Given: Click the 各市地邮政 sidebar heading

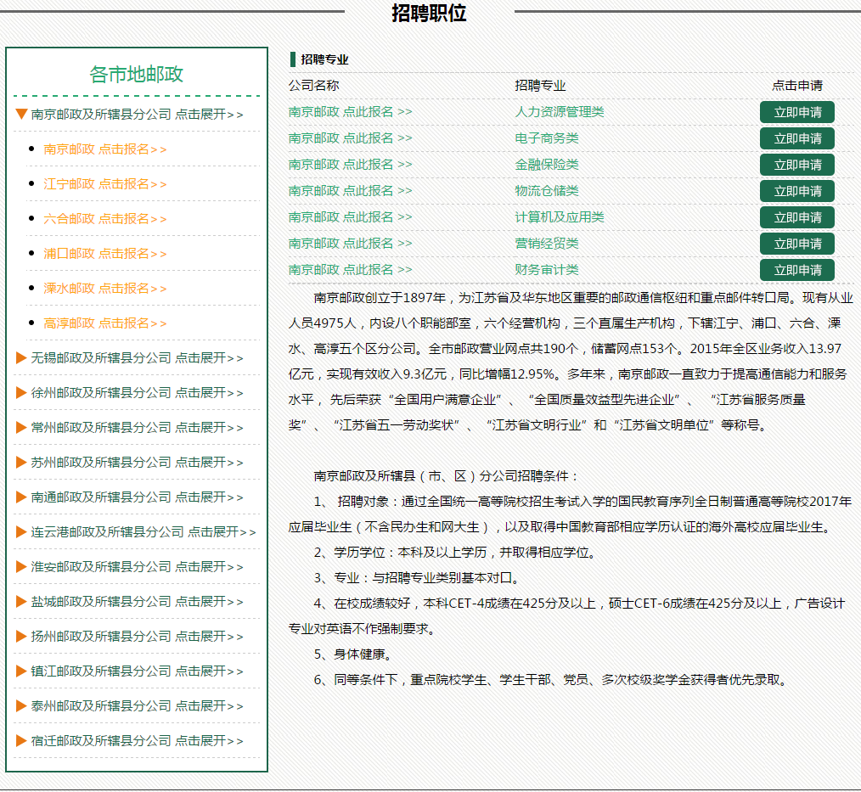Looking at the screenshot, I should (136, 74).
